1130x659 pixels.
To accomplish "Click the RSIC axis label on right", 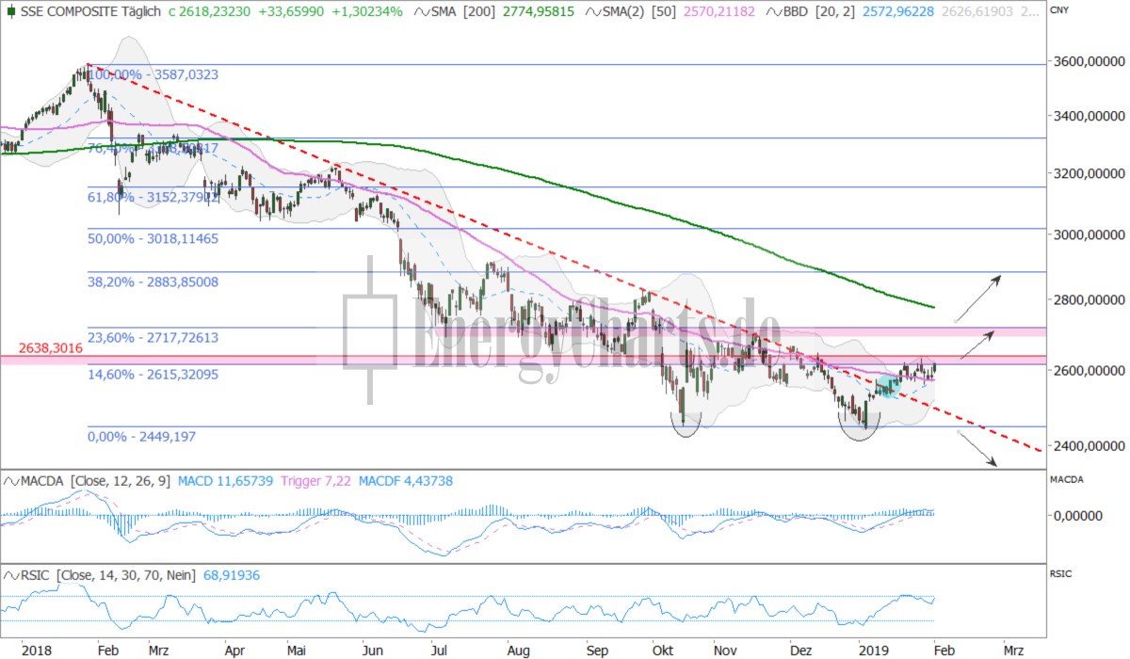I will (1062, 572).
